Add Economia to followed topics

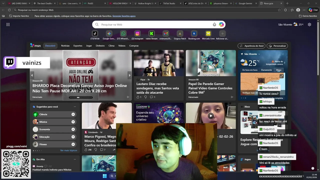click(73, 129)
